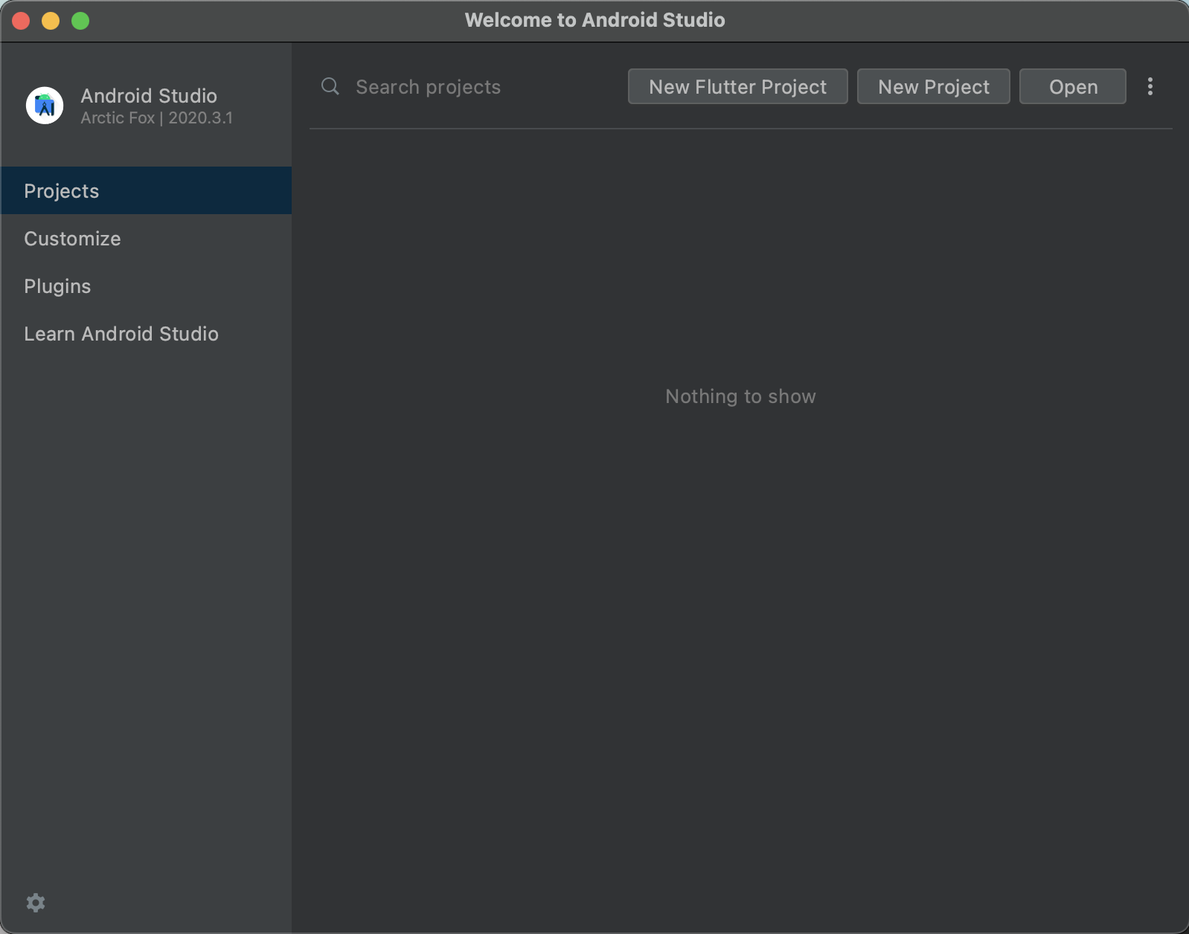
Task: Close the Welcome window with red button
Action: pyautogui.click(x=21, y=21)
